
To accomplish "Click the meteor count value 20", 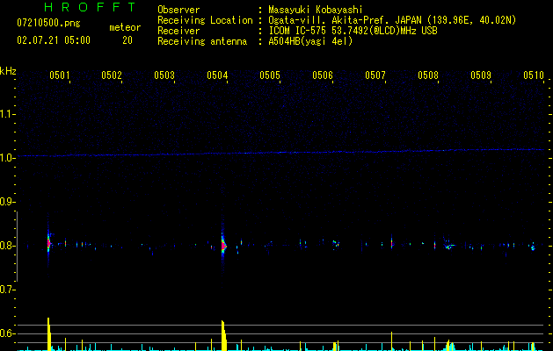I will pyautogui.click(x=127, y=40).
